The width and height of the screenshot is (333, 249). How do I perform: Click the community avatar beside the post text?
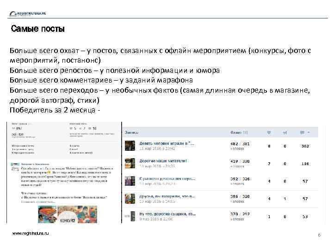(15, 167)
